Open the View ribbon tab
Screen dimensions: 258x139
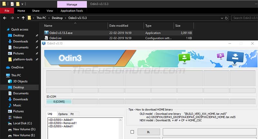point(50,11)
